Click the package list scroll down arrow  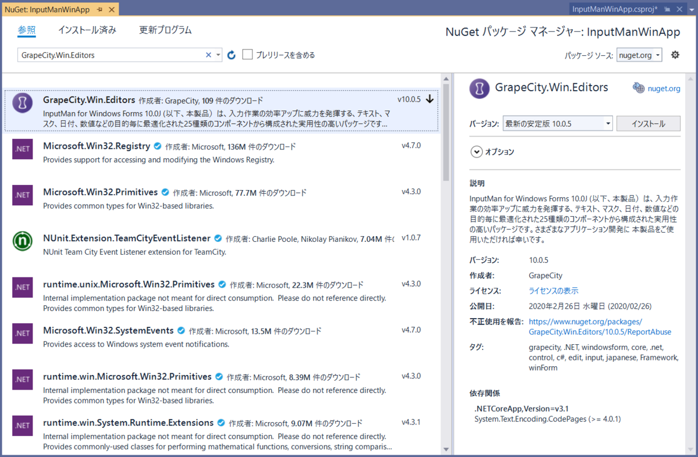tap(446, 449)
